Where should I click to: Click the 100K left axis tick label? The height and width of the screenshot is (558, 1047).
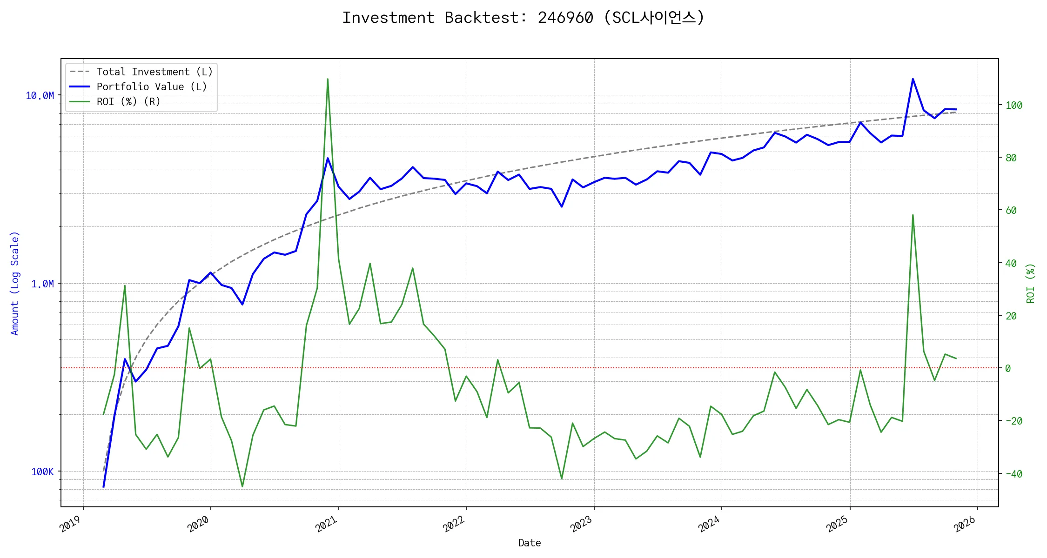[x=42, y=472]
